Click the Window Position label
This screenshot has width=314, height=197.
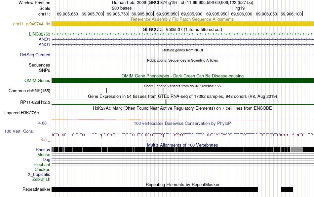[34, 3]
